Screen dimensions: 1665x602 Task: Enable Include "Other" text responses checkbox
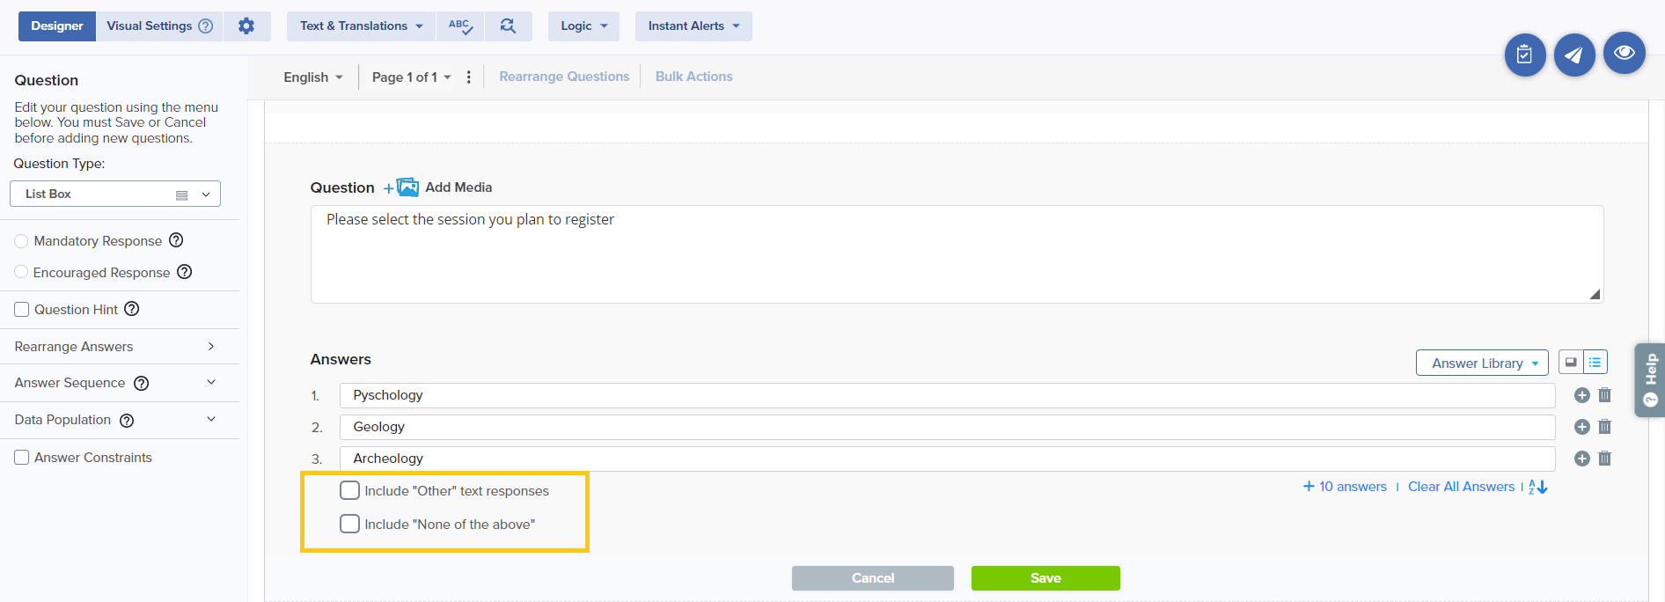coord(350,490)
